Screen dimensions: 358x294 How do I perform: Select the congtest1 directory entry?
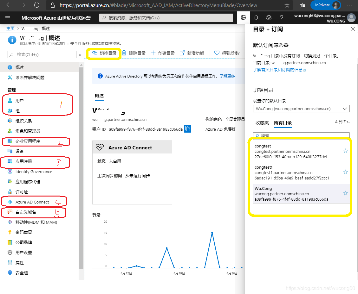[x=301, y=172]
